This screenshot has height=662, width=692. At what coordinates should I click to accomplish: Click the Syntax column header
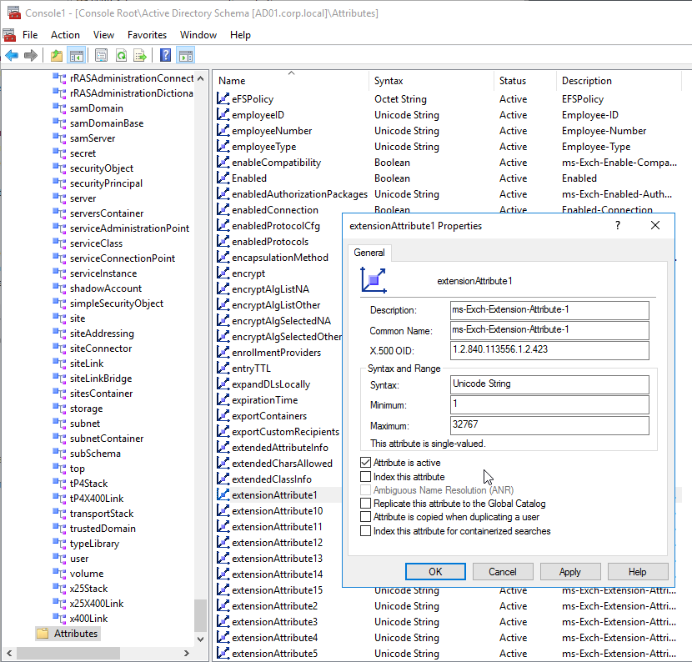pos(431,81)
